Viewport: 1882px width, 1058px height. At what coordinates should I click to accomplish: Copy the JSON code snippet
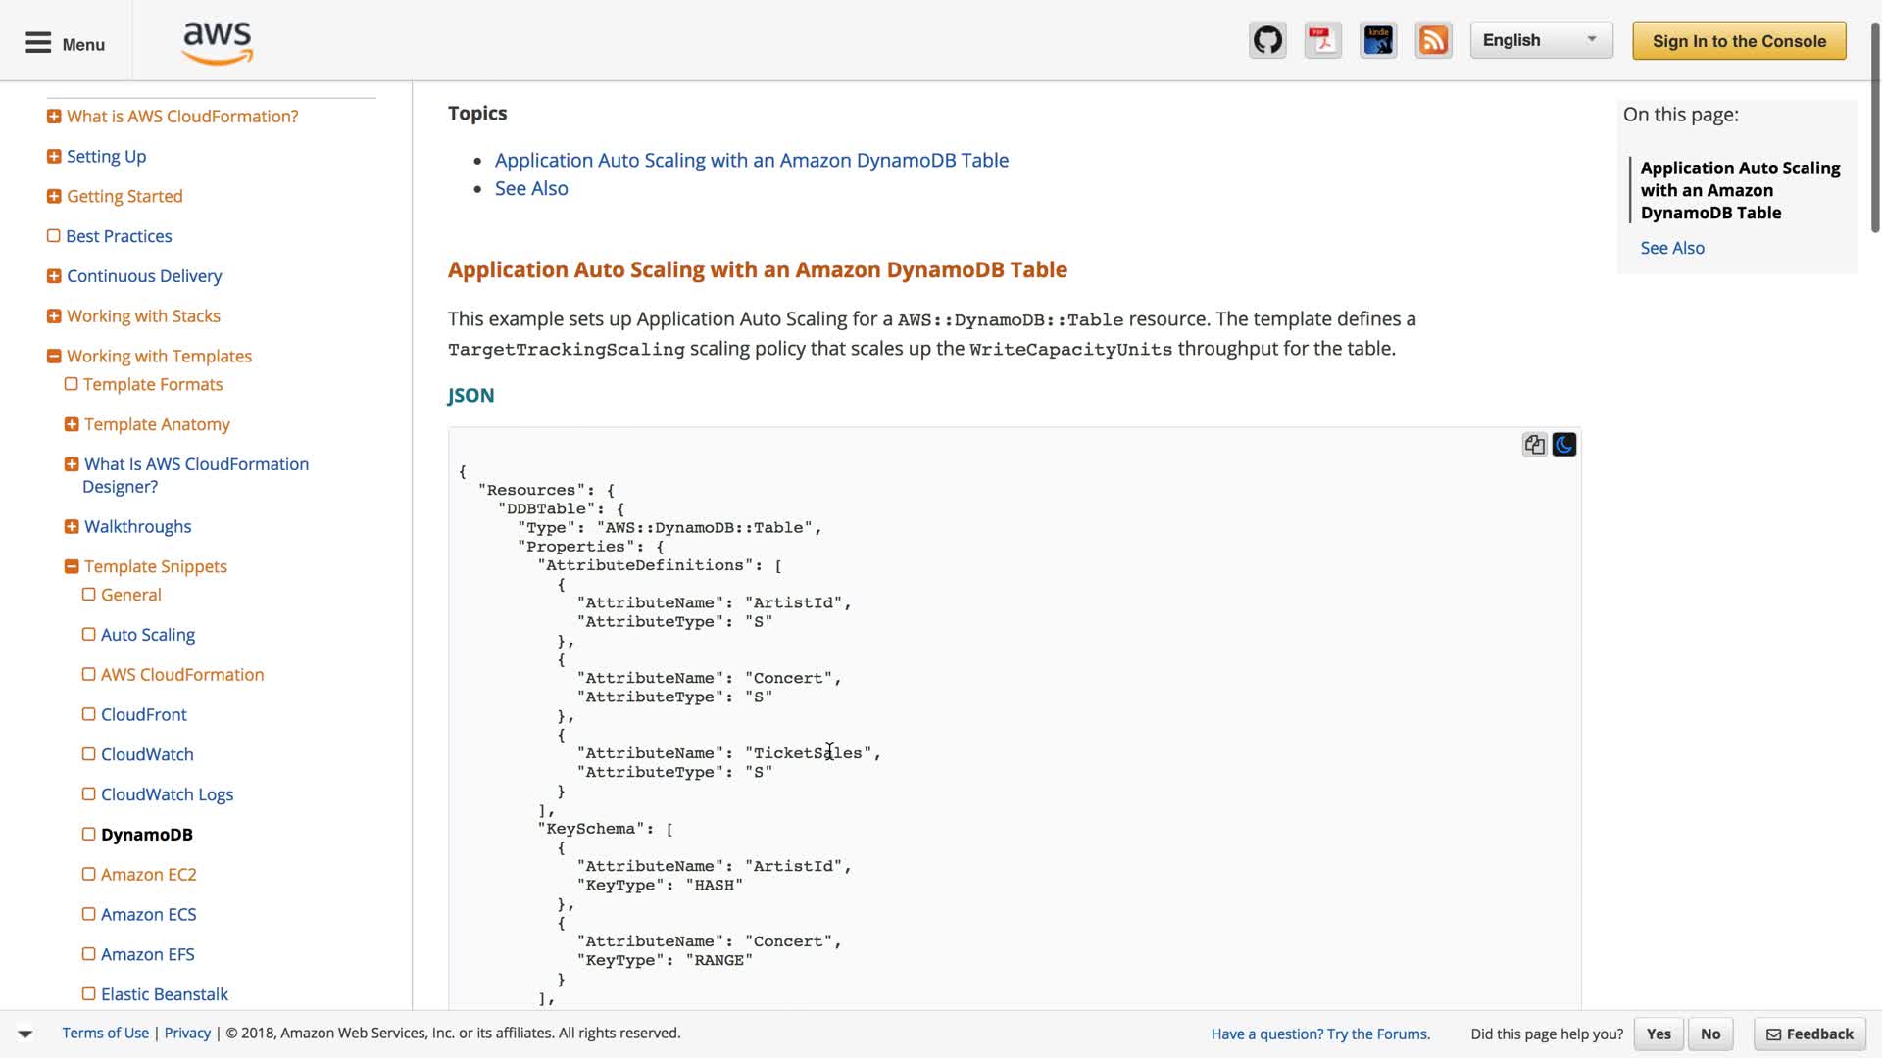click(1534, 445)
